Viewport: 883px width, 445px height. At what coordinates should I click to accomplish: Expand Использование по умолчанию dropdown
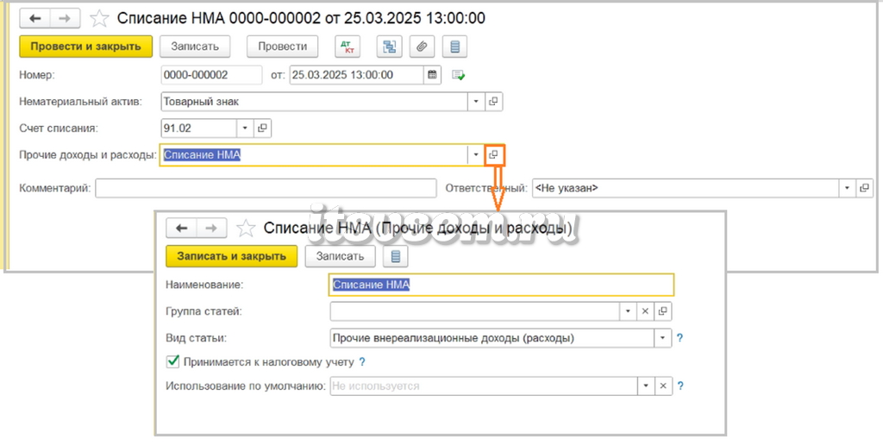tap(645, 385)
